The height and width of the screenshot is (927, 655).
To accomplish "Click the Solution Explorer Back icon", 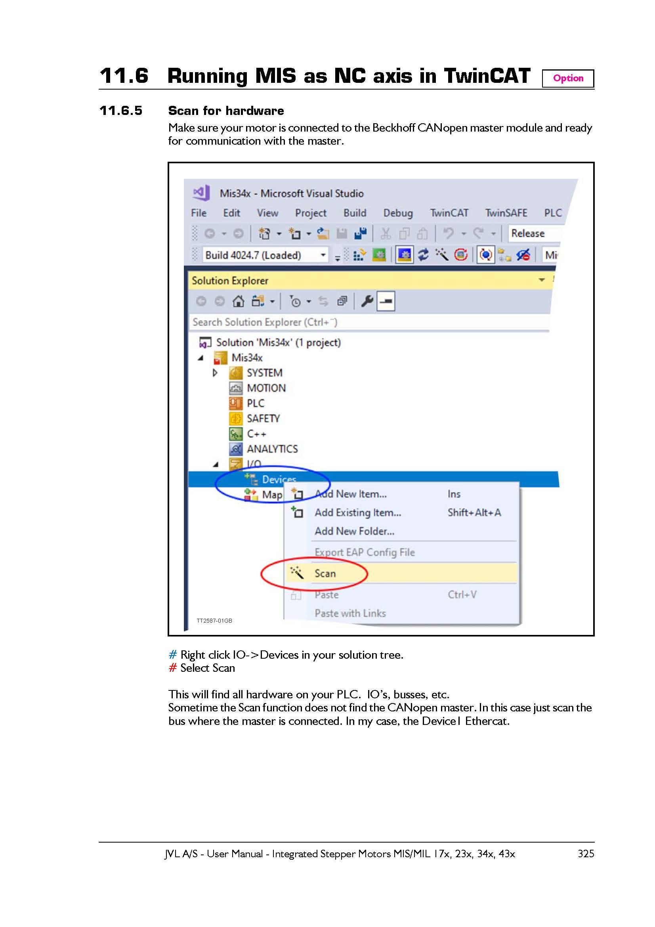I will (201, 301).
